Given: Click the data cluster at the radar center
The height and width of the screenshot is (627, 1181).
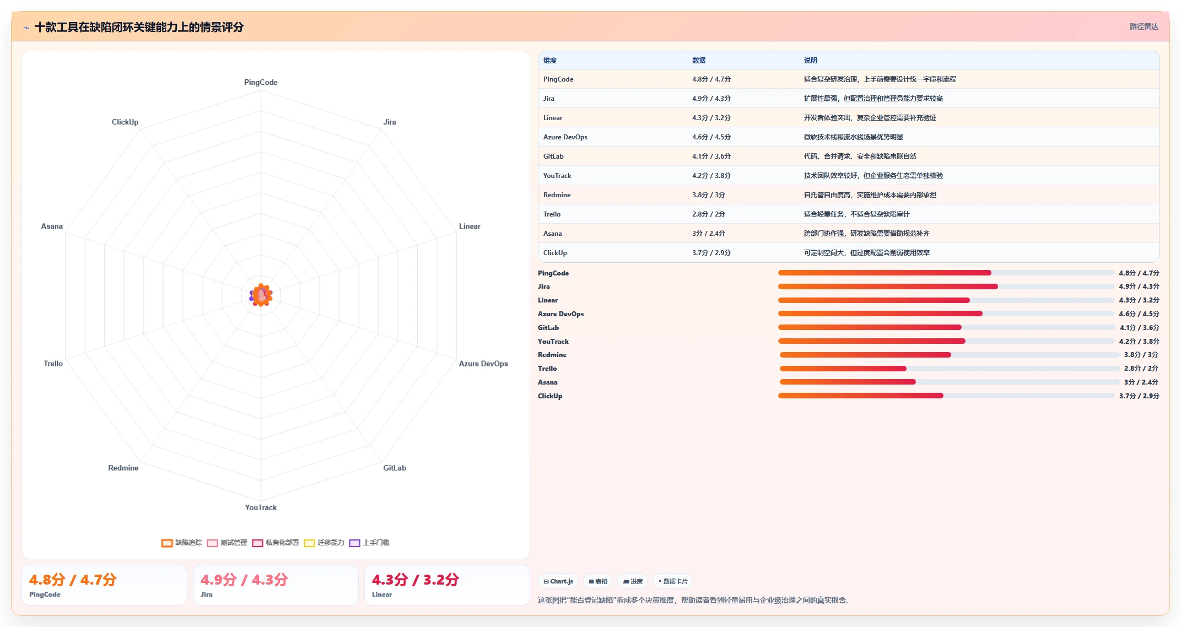Looking at the screenshot, I should click(261, 295).
